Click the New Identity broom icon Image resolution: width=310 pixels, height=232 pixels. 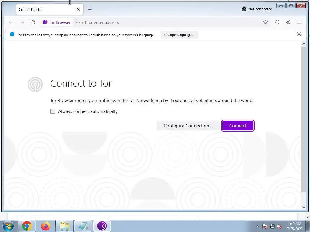[288, 22]
